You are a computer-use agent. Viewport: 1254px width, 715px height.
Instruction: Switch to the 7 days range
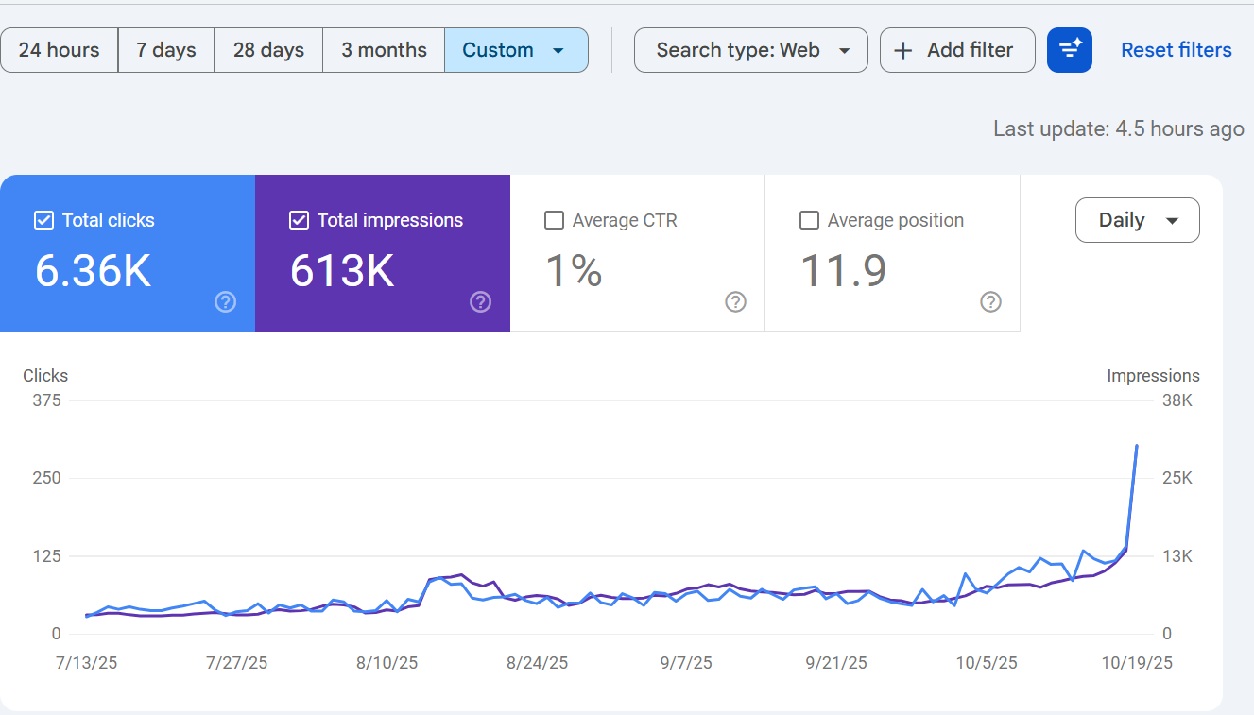pos(166,50)
